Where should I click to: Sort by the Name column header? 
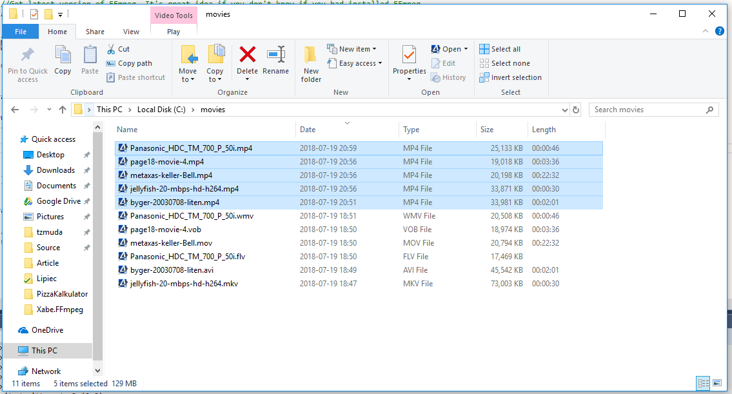point(205,130)
